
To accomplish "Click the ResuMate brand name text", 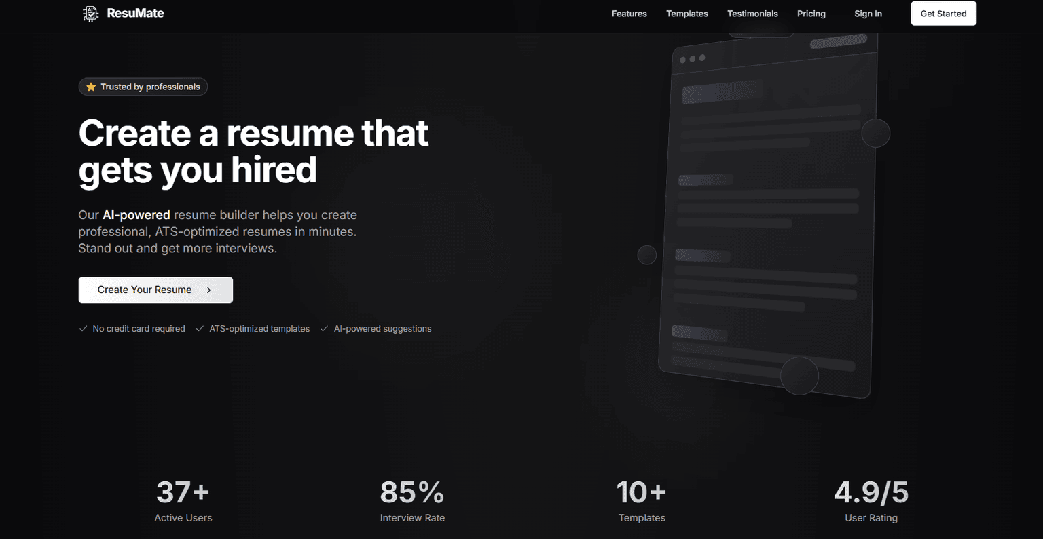I will click(135, 14).
